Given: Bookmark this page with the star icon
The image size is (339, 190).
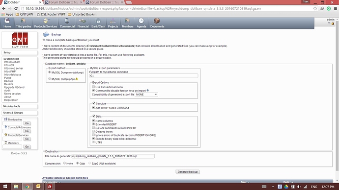Looking at the screenshot, I should coord(315,9).
